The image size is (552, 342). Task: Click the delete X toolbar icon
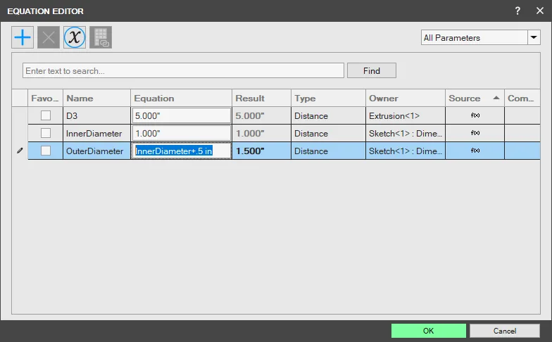(49, 37)
